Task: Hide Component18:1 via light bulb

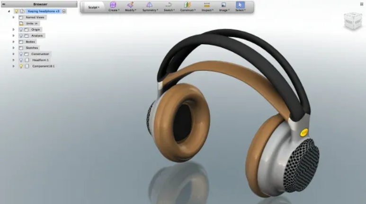Action: [x=21, y=66]
